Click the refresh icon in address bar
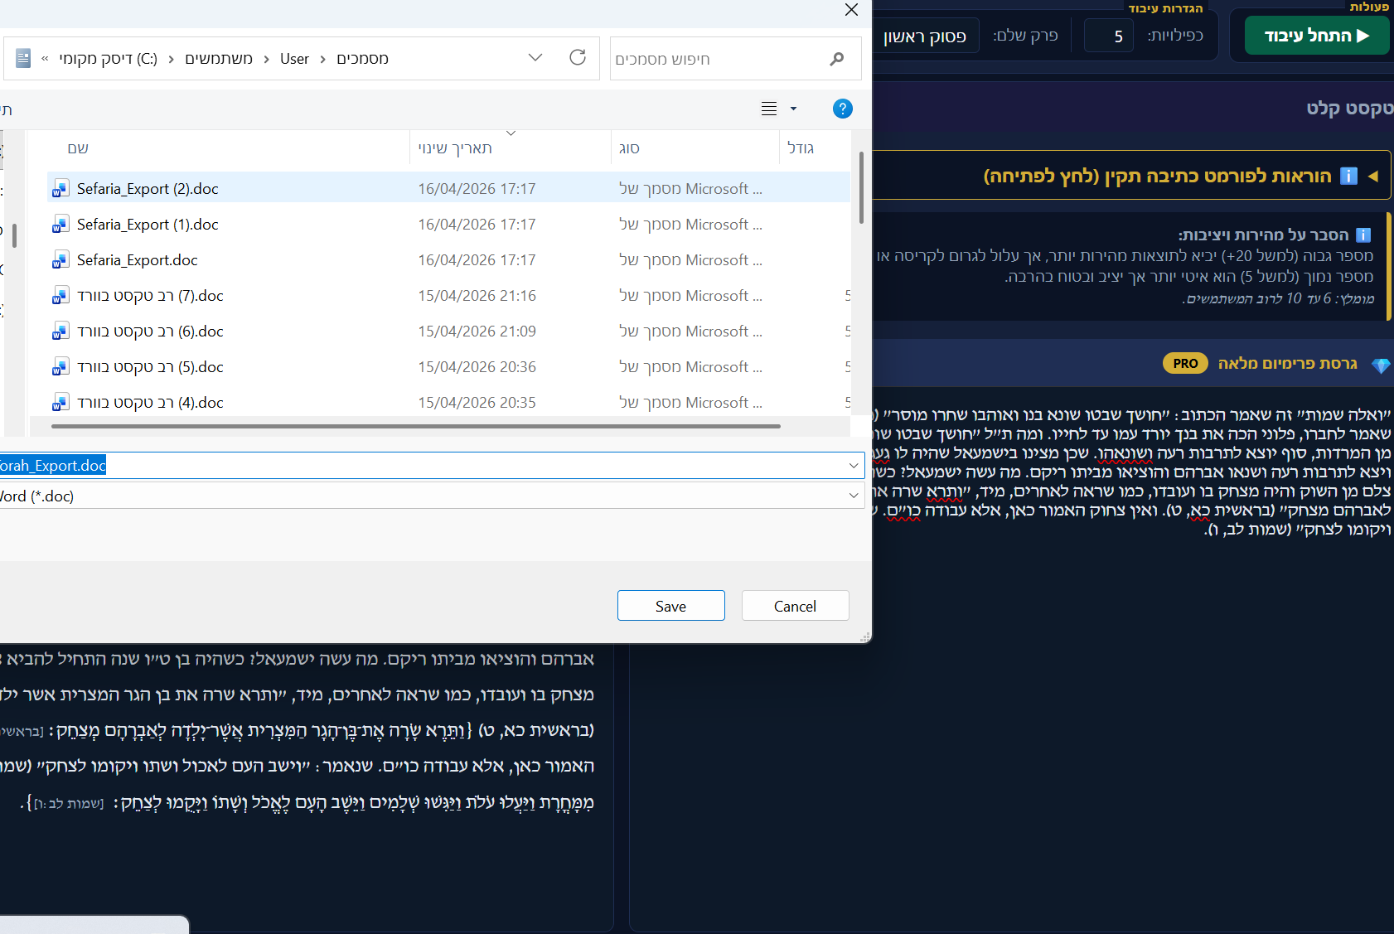Viewport: 1394px width, 934px height. tap(578, 57)
